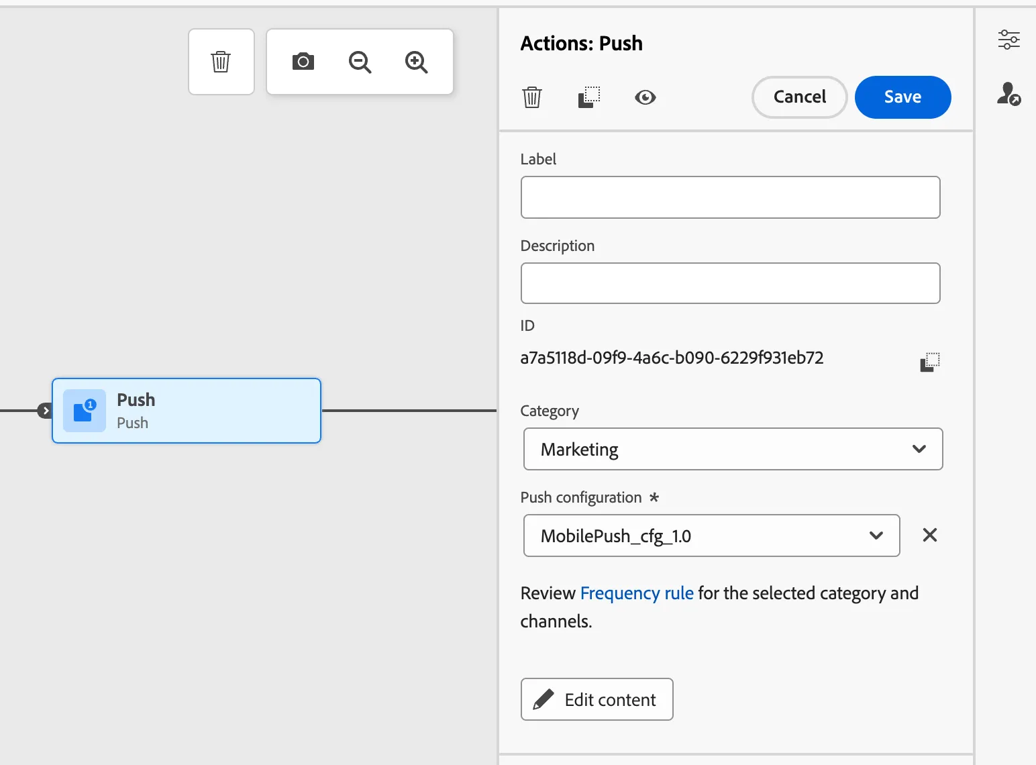Click the Actions: Push panel title
Viewport: 1036px width, 765px height.
click(x=582, y=44)
